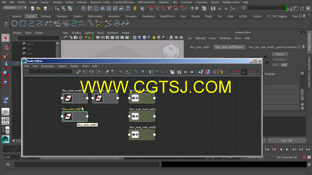Viewport: 312px width, 175px height.
Task: Click the Focus button in Attribute Editor
Action: pos(280,54)
